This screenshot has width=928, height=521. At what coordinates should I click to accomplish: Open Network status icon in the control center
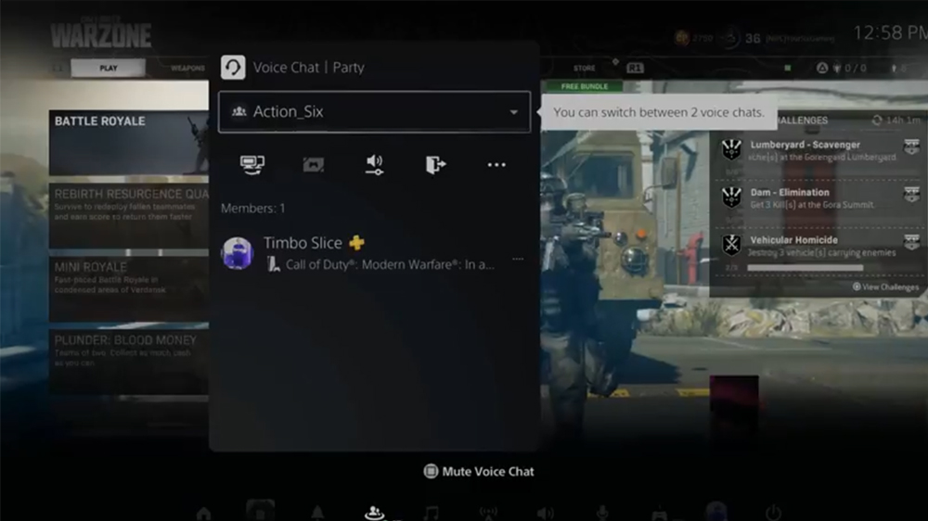(x=488, y=513)
